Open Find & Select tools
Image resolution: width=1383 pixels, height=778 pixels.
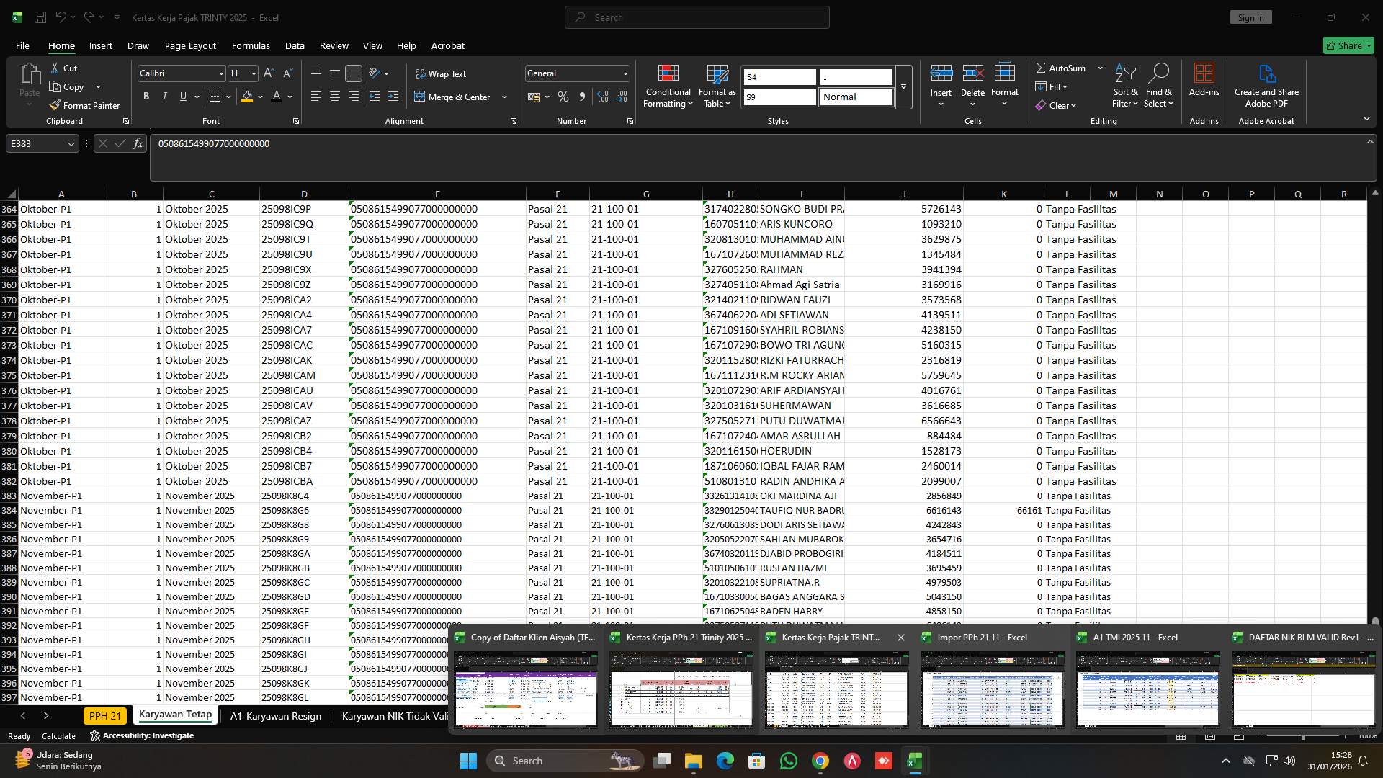pyautogui.click(x=1158, y=86)
